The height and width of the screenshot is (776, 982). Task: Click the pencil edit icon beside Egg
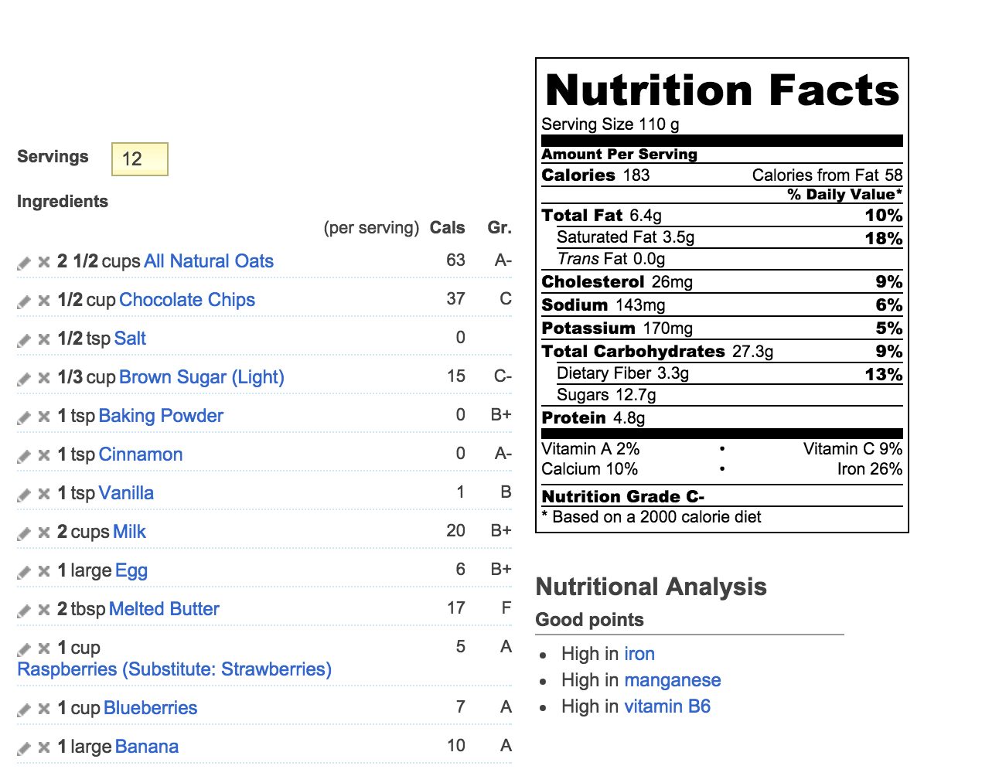(x=24, y=572)
